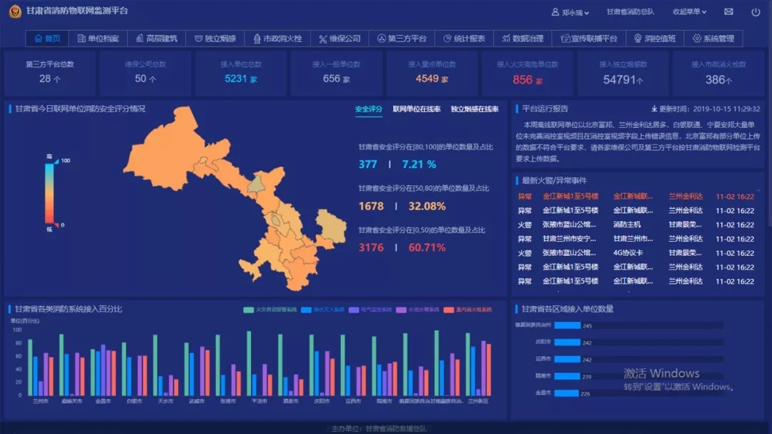Click the gradient color bar of score scale
Image resolution: width=772 pixels, height=434 pixels.
[x=49, y=193]
